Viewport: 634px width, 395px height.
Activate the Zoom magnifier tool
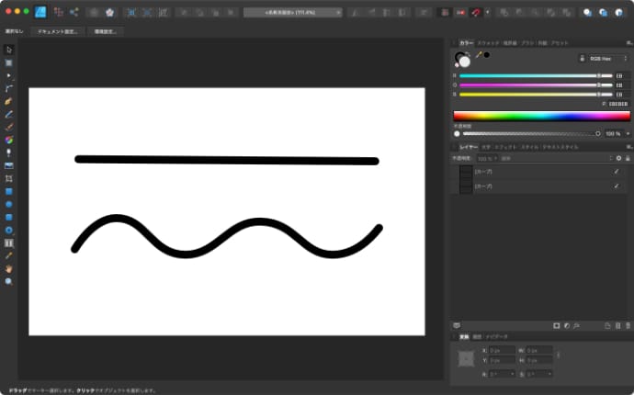[9, 282]
